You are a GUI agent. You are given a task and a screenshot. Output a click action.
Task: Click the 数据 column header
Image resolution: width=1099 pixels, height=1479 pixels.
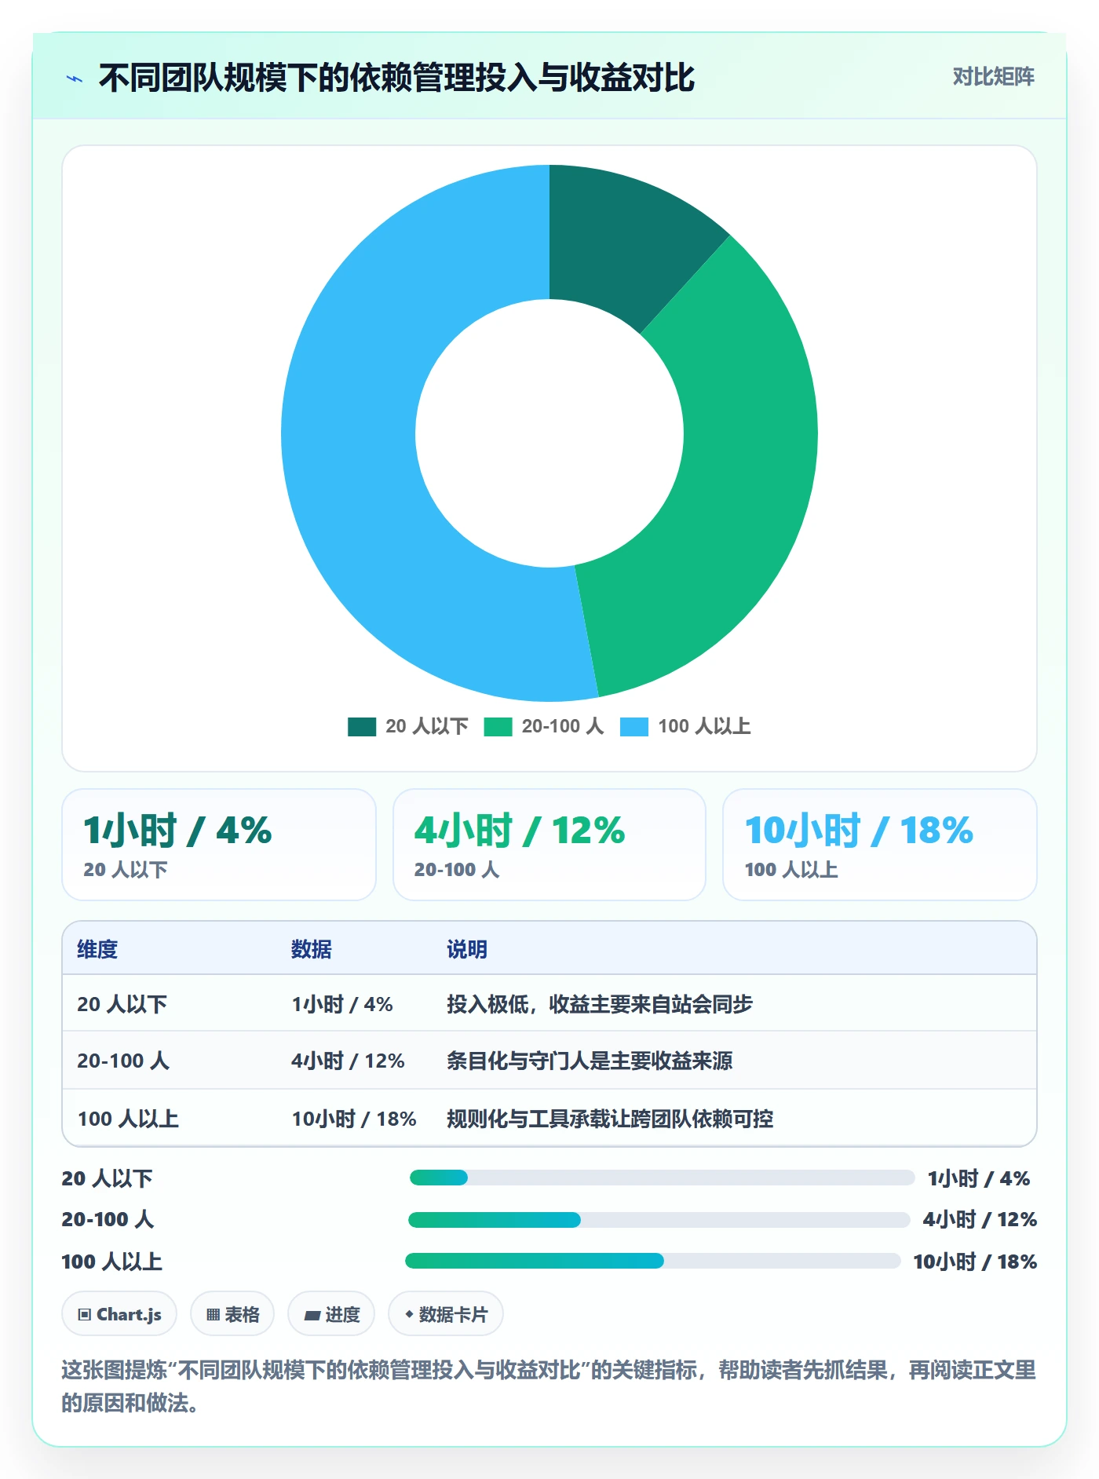click(x=311, y=949)
